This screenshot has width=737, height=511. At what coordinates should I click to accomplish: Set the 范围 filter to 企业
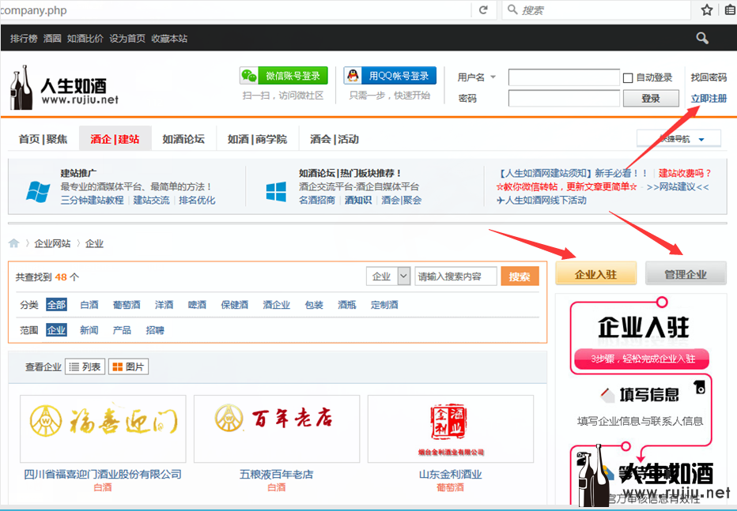point(56,330)
